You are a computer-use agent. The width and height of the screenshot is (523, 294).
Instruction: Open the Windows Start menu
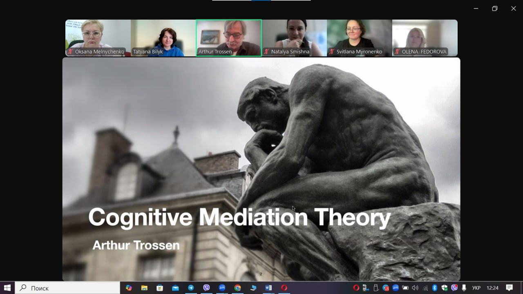(x=7, y=288)
